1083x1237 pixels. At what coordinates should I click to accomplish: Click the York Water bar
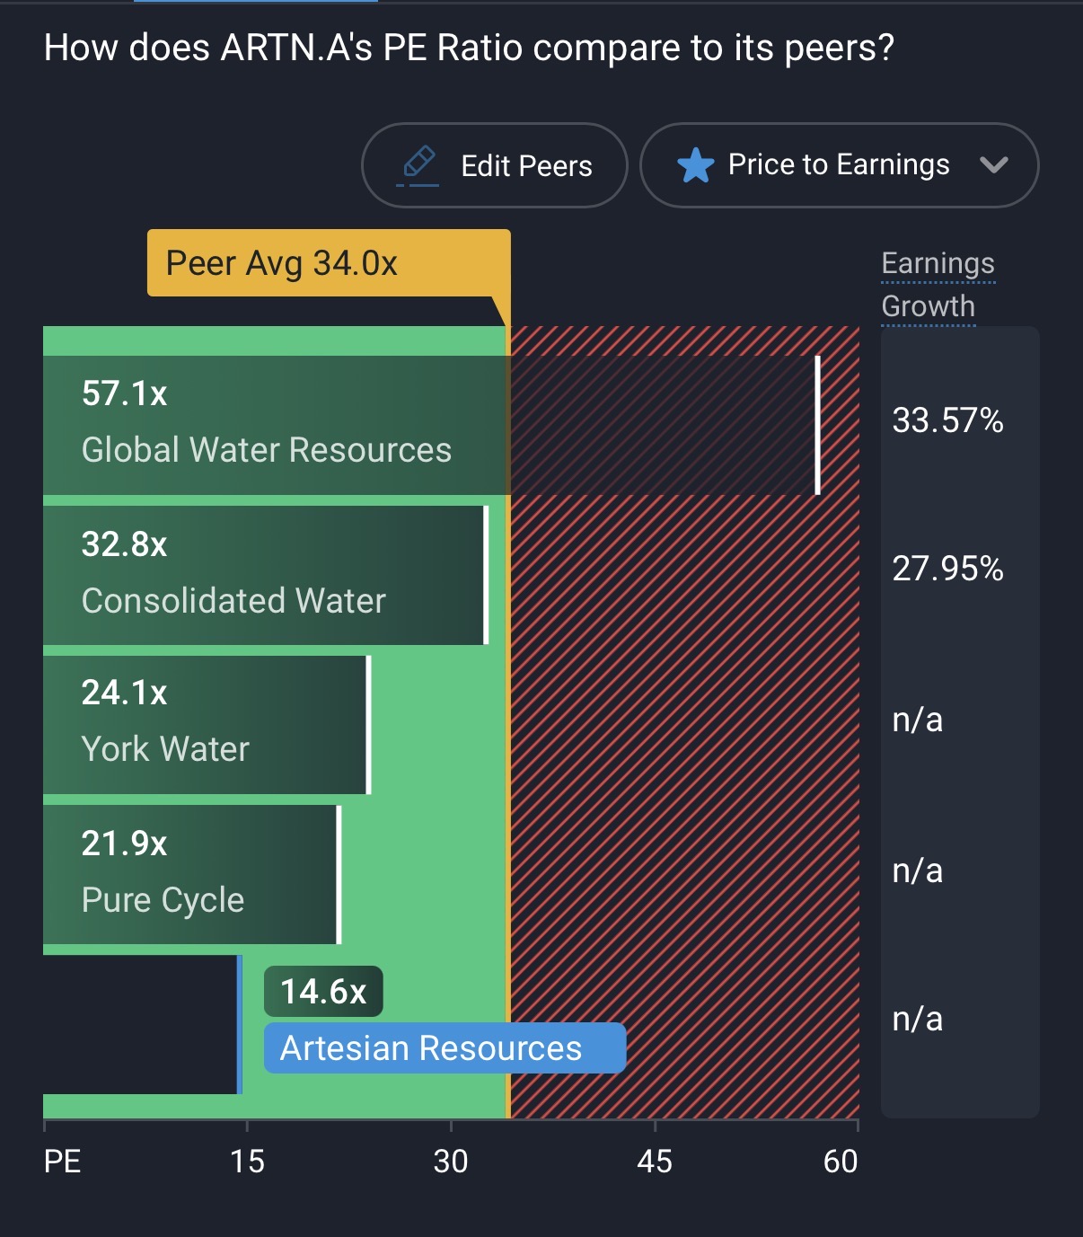coord(206,724)
